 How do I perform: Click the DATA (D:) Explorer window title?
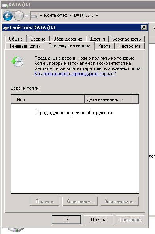(19, 4)
